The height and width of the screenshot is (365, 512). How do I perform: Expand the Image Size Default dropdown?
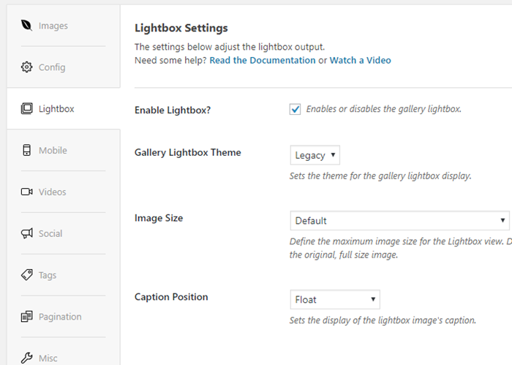pos(399,220)
